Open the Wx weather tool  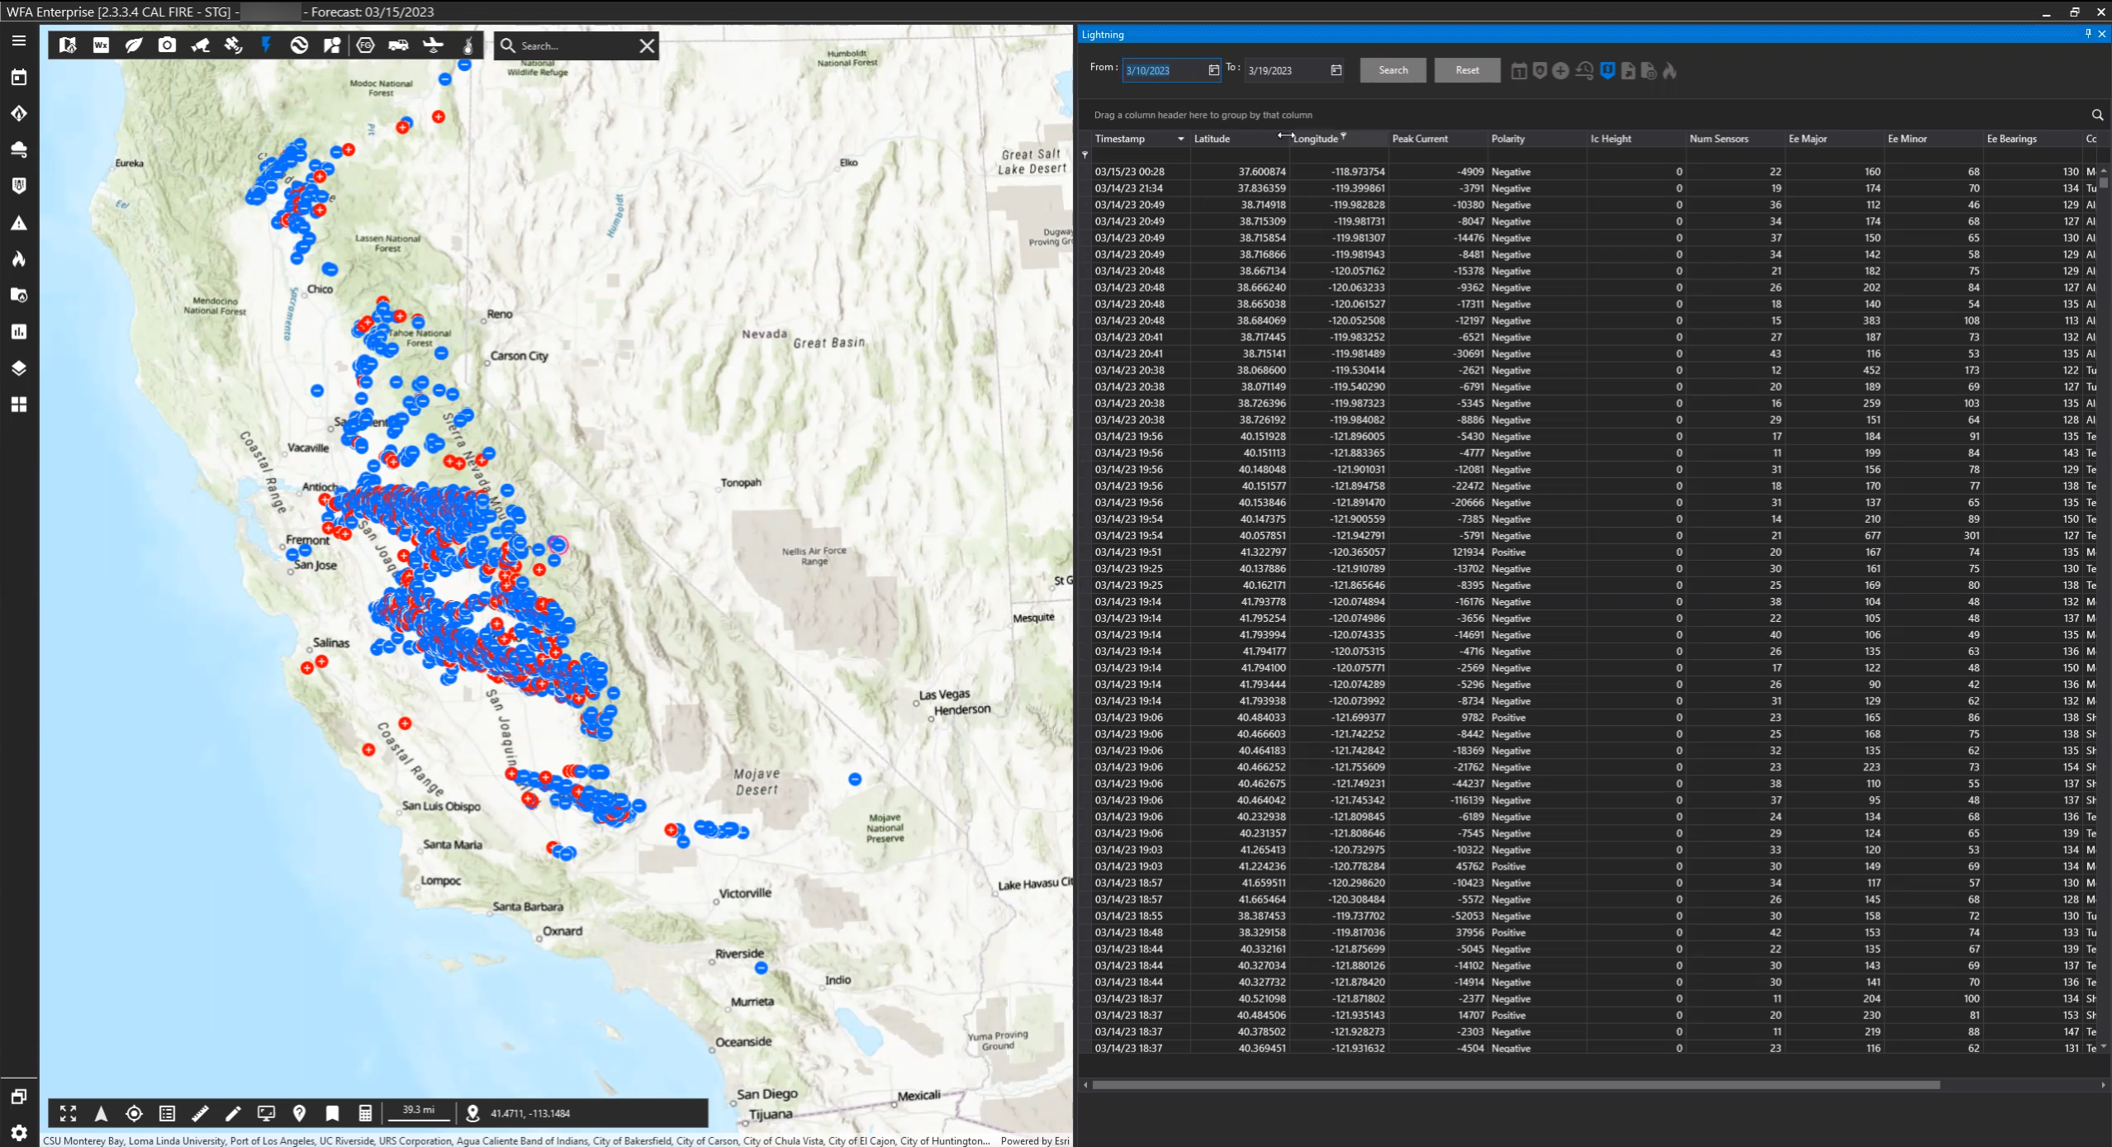pos(101,45)
